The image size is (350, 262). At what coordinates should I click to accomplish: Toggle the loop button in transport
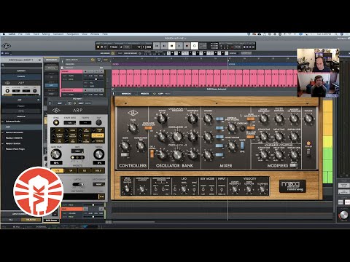(195, 46)
